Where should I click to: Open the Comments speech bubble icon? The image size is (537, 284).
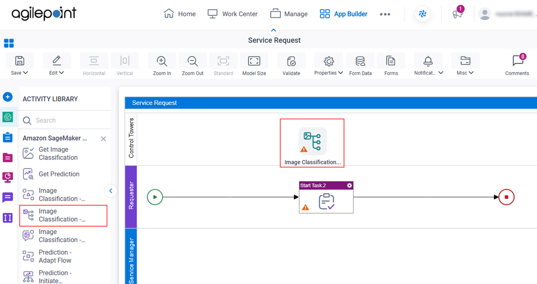518,61
